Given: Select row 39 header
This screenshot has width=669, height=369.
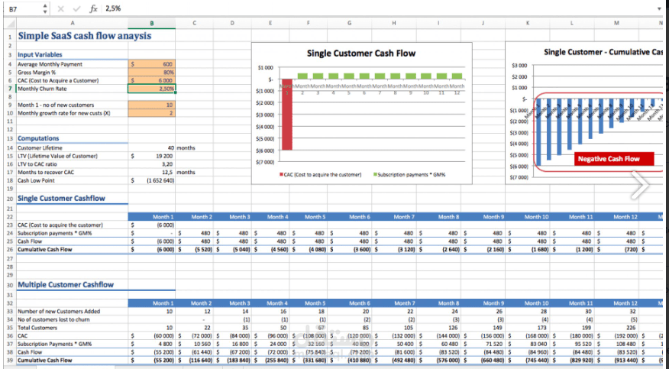Looking at the screenshot, I should (10, 361).
